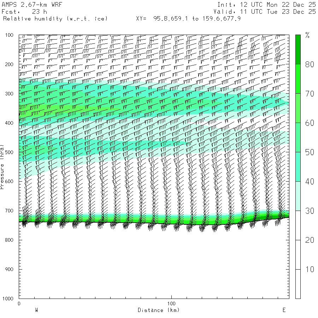318x318 pixels.
Task: Click the 30-40% pale cyan swatch
Action: click(298, 196)
